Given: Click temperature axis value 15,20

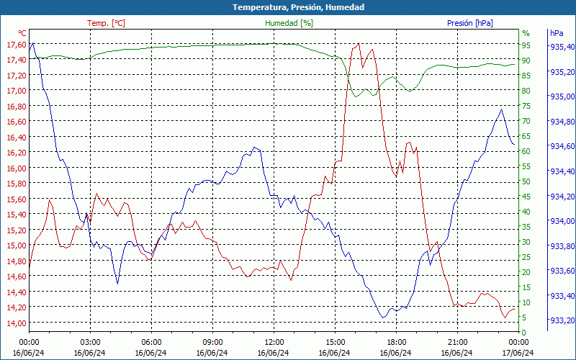Looking at the screenshot, I should point(17,230).
